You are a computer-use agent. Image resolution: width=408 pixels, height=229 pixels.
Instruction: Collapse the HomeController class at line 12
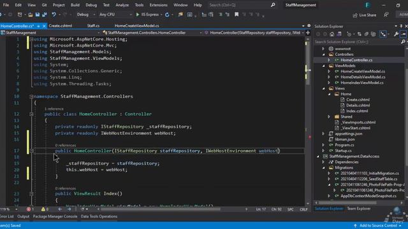pos(31,114)
